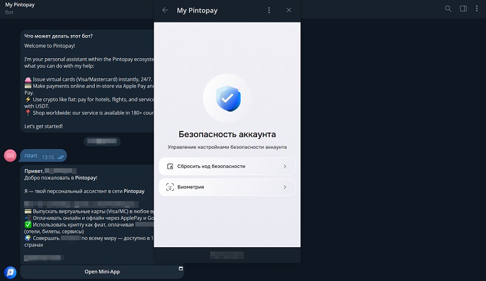The width and height of the screenshot is (486, 281).
Task: Click the Pintopay bot avatar icon
Action: pyautogui.click(x=10, y=272)
